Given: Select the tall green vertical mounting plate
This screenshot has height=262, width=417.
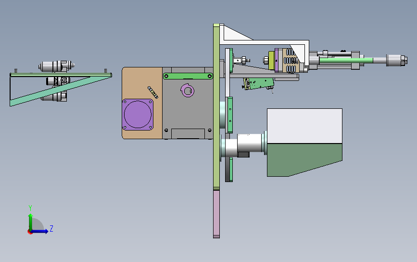Looking at the screenshot, I should coord(216,106).
